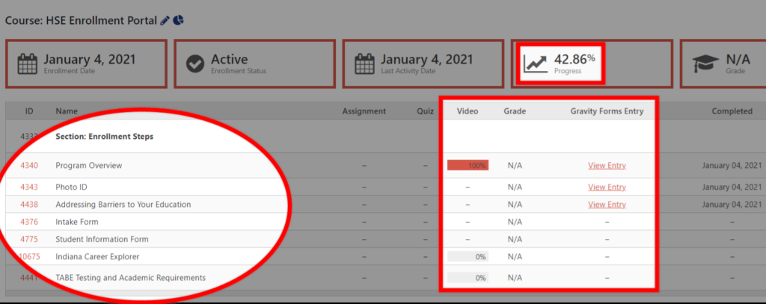The height and width of the screenshot is (304, 766).
Task: Open lesson ID 4438
Action: click(29, 205)
